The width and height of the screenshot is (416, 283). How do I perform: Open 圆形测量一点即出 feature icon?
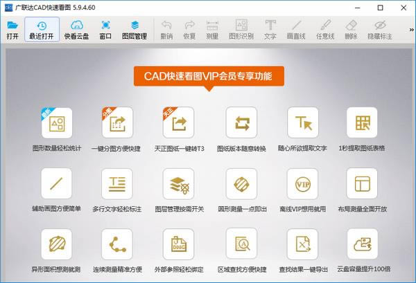241,184
